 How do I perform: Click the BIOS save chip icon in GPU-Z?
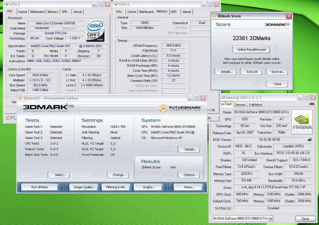click(310, 140)
